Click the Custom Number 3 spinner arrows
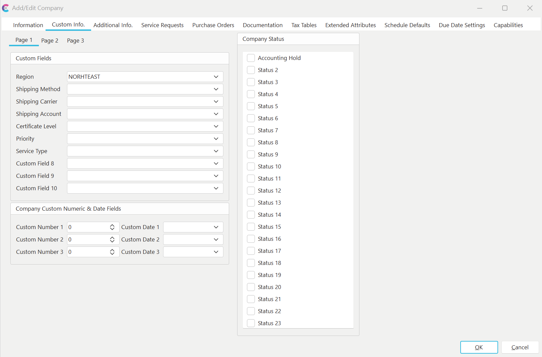The width and height of the screenshot is (542, 357). [x=112, y=252]
